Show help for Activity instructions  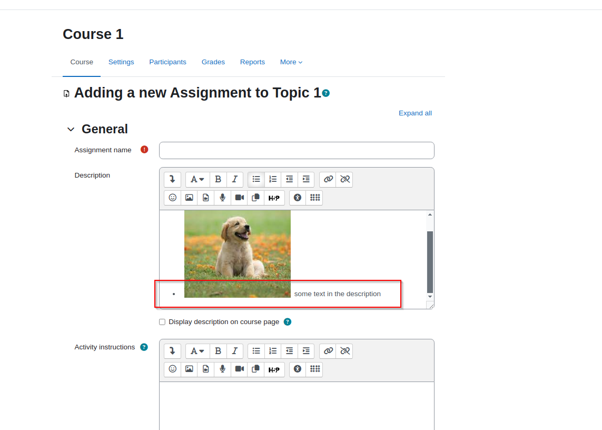coord(144,347)
